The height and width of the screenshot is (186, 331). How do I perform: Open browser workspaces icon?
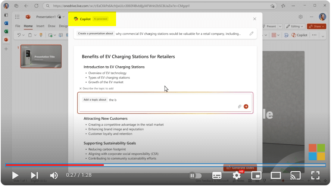coord(16,6)
